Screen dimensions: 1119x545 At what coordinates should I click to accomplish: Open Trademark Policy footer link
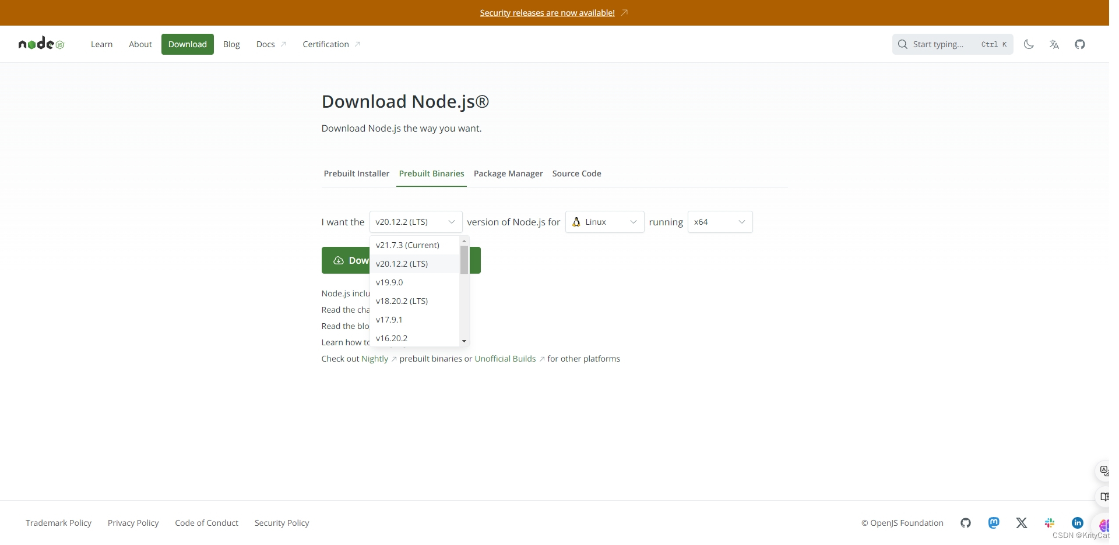[x=58, y=523]
